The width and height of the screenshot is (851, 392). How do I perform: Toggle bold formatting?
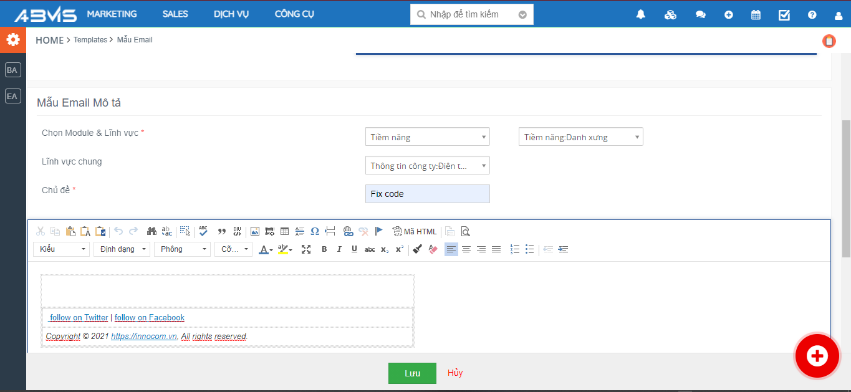click(x=324, y=249)
